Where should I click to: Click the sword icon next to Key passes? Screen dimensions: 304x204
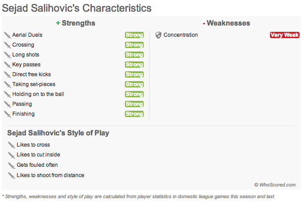pyautogui.click(x=7, y=65)
